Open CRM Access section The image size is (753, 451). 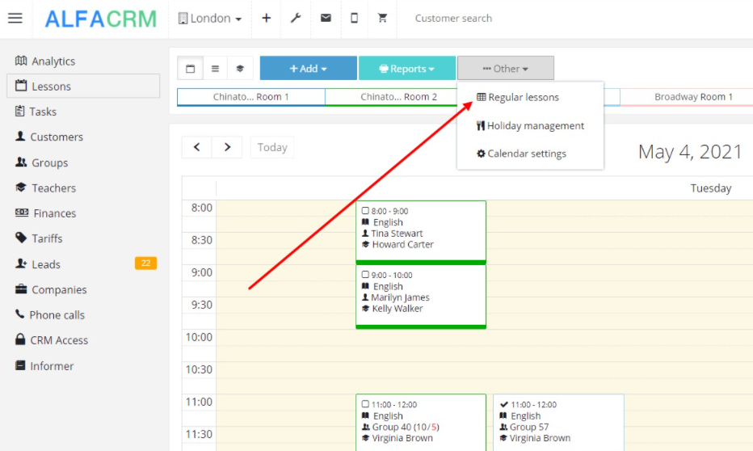click(52, 340)
